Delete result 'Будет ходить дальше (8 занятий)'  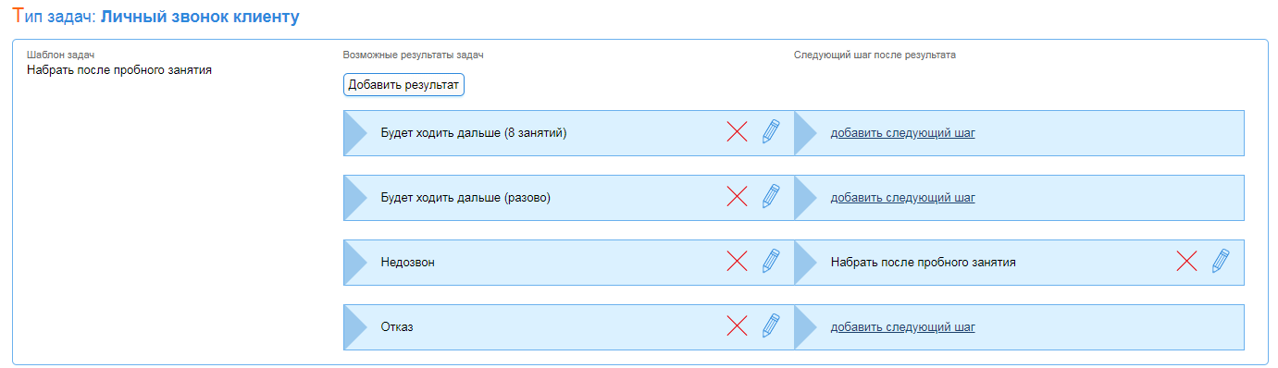click(737, 132)
